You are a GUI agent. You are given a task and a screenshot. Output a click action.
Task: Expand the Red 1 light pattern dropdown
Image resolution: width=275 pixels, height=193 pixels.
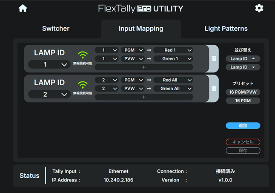pyautogui.click(x=173, y=50)
